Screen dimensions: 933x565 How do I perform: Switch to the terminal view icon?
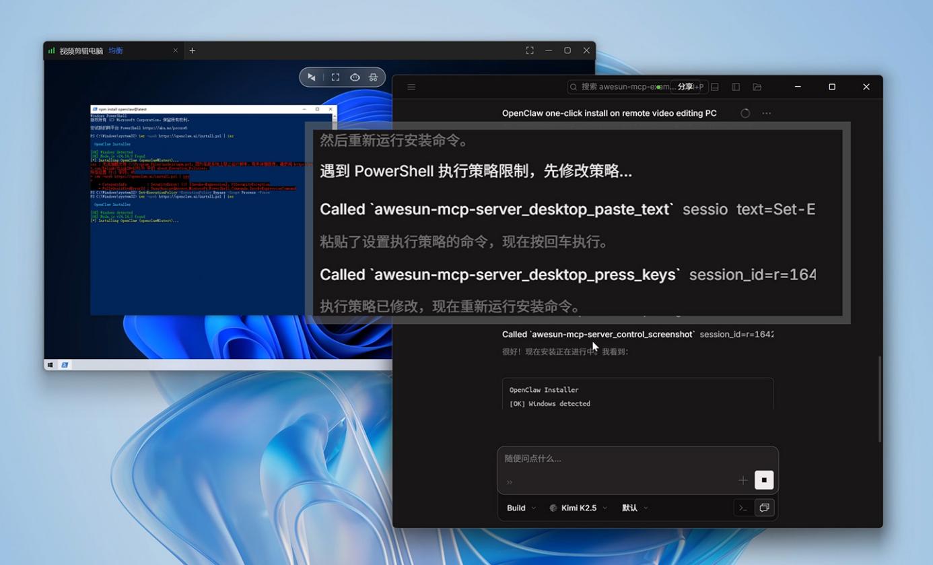point(743,508)
